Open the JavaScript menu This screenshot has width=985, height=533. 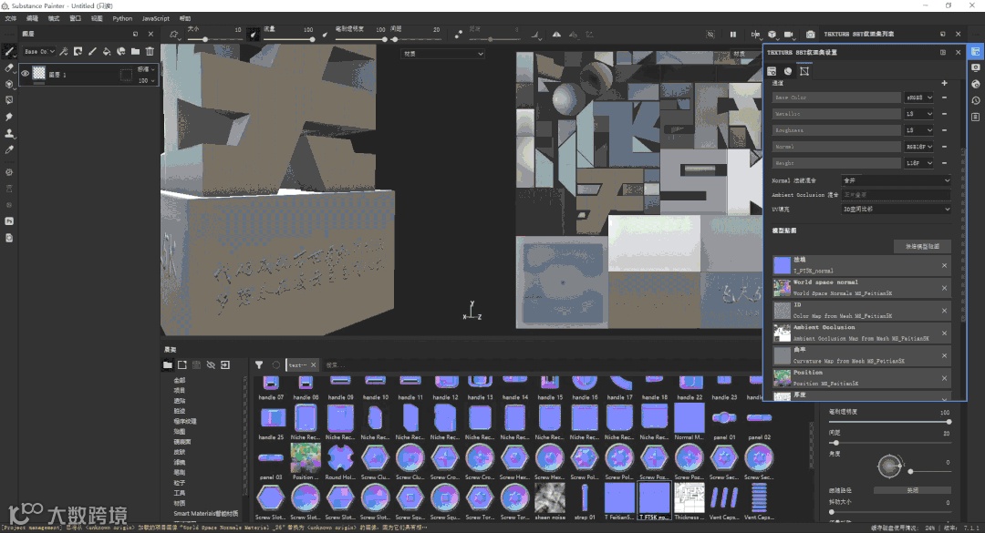coord(156,18)
